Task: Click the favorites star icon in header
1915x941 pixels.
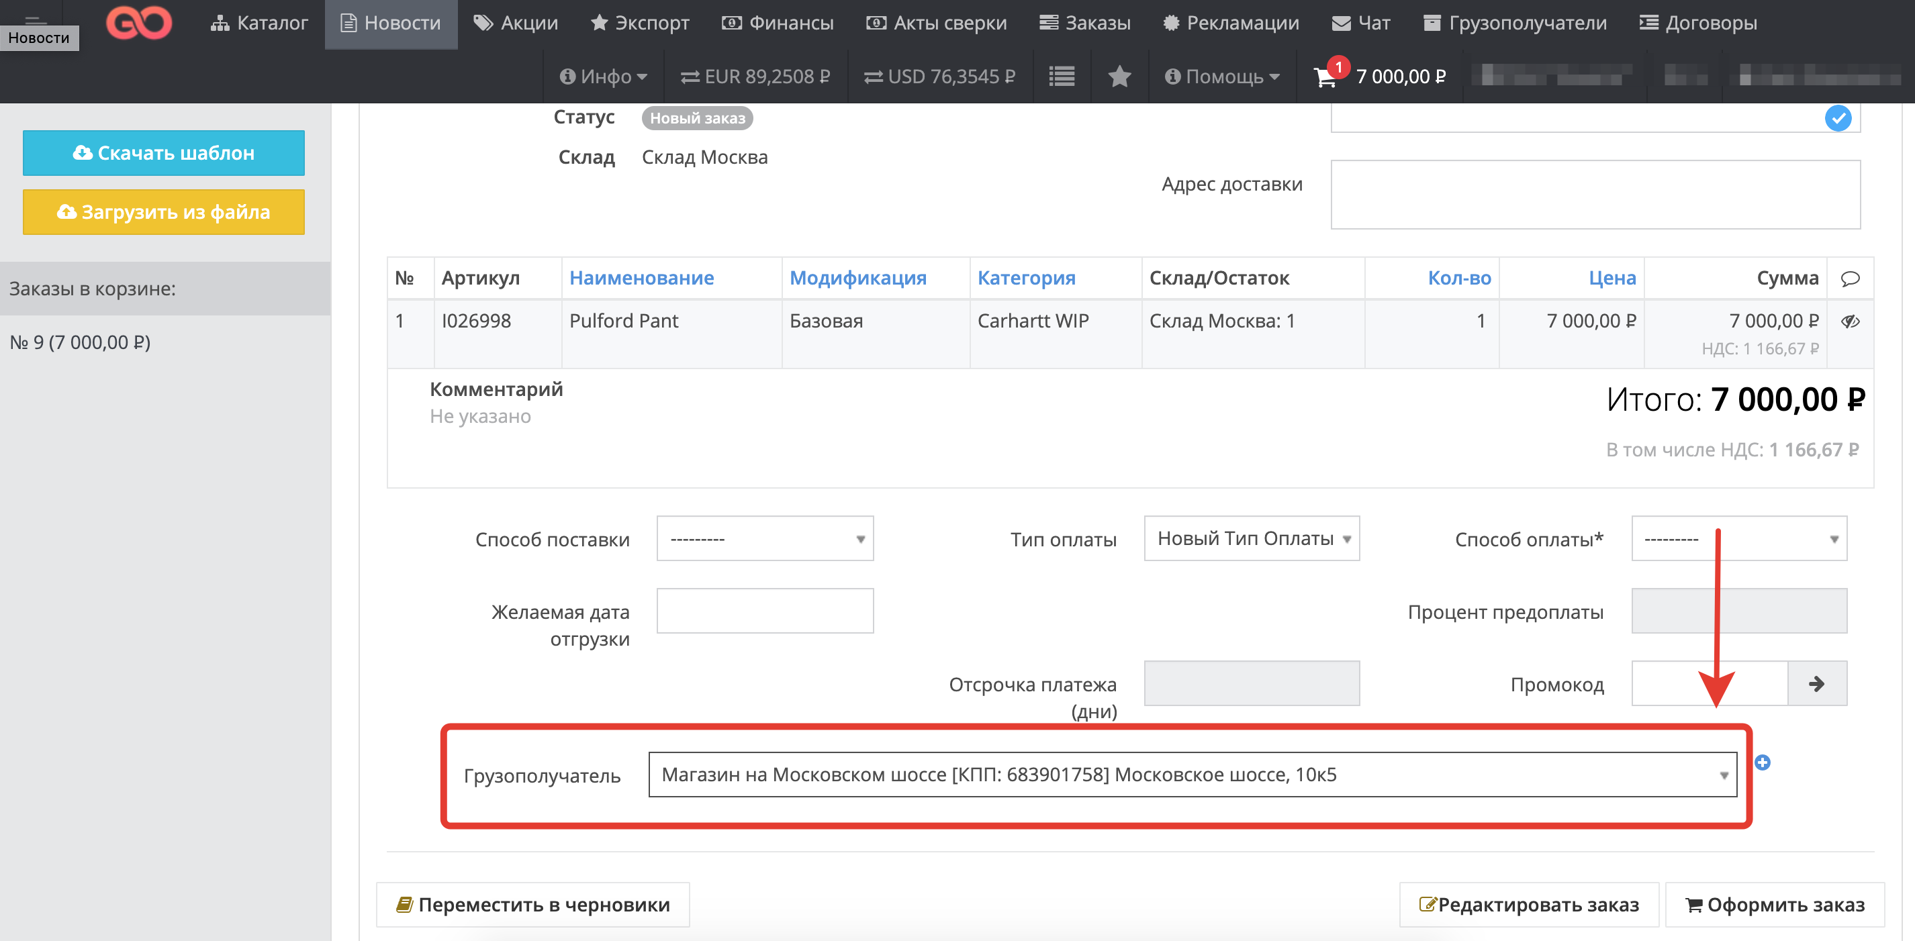Action: (x=1119, y=77)
